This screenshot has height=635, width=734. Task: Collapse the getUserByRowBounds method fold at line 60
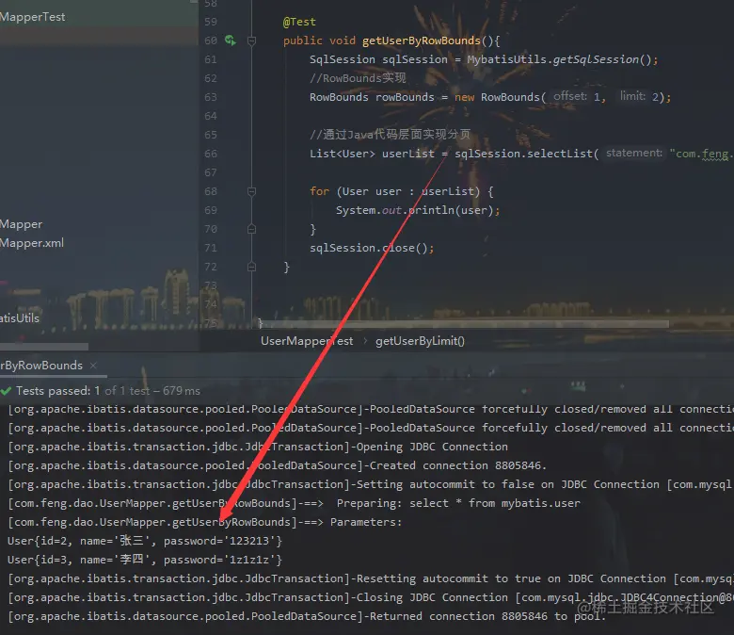click(251, 41)
